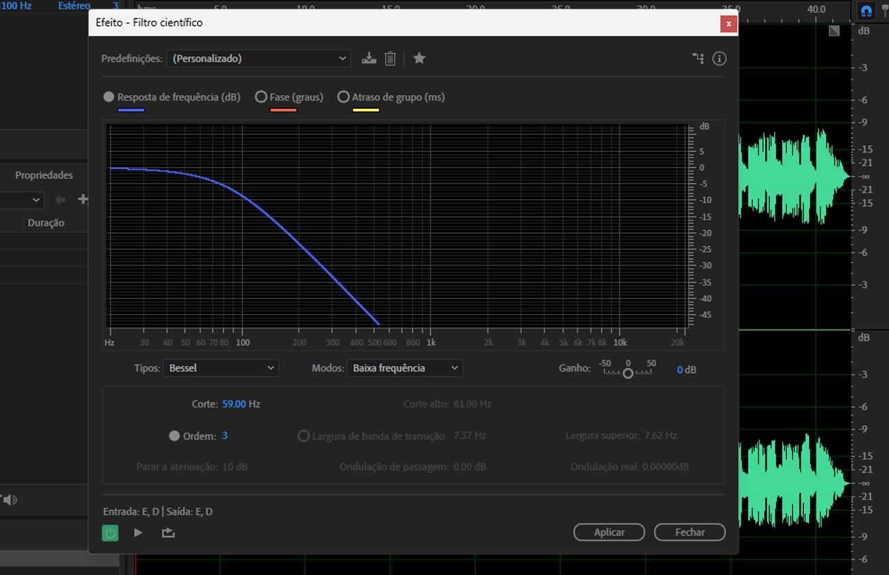Click the Entrada: E, D | Saída: E, D text
The width and height of the screenshot is (889, 575).
click(x=158, y=511)
